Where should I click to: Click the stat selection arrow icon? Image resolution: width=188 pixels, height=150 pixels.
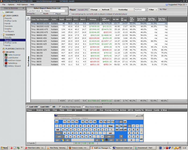point(28,18)
